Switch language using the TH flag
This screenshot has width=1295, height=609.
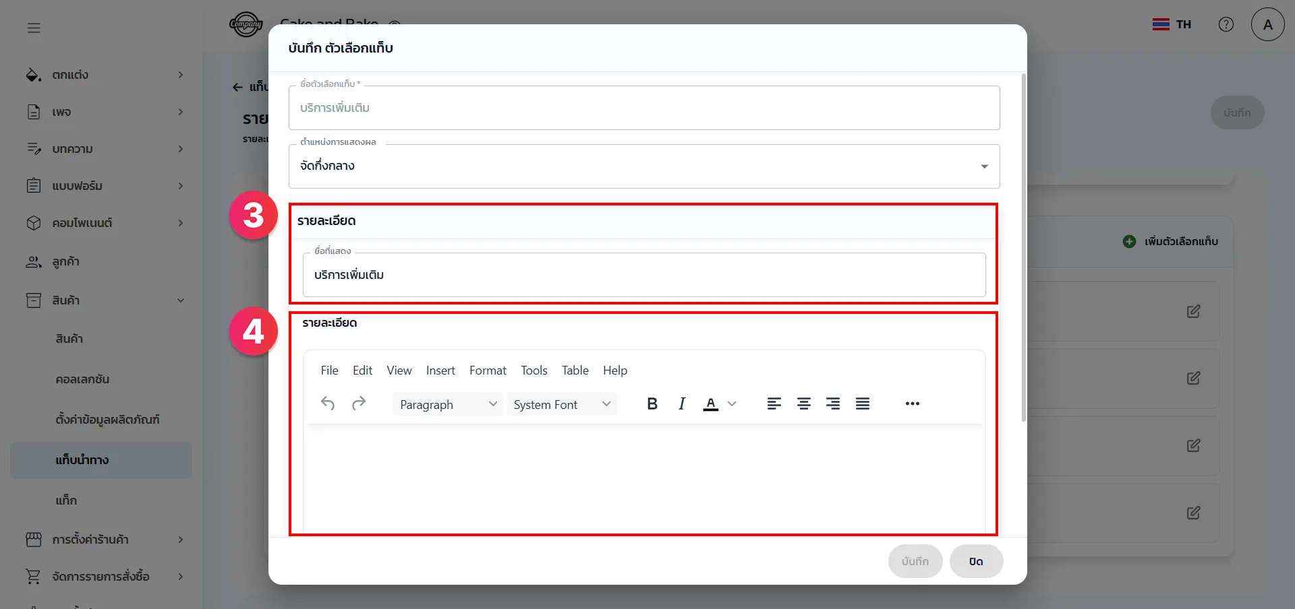pos(1172,25)
